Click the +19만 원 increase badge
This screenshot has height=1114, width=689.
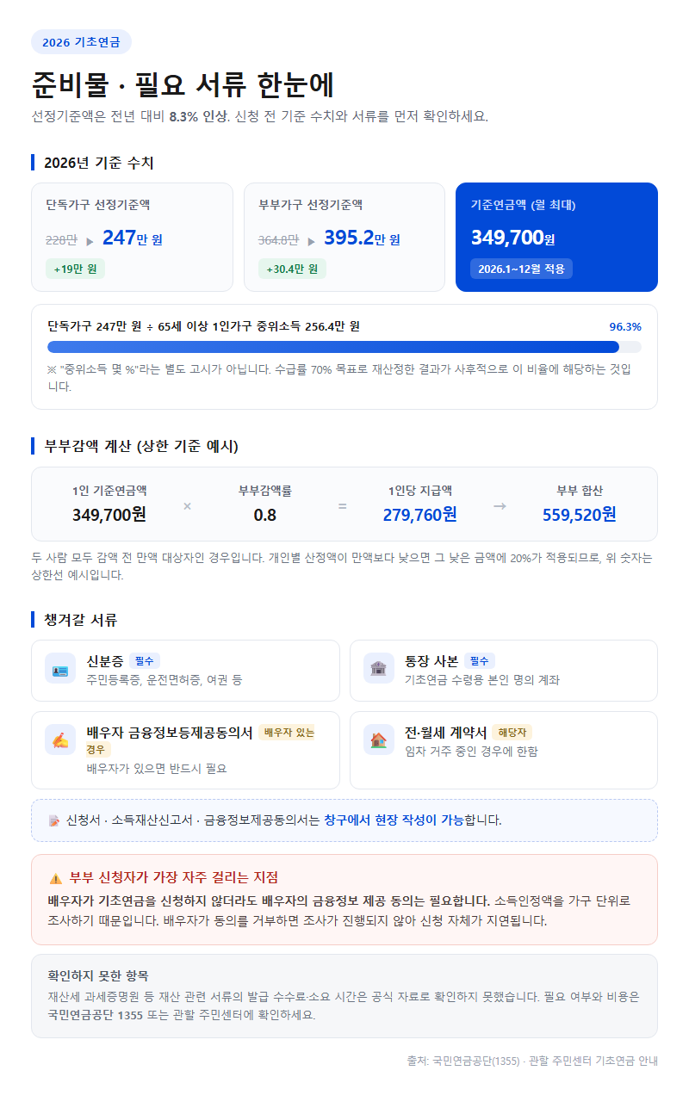coord(75,269)
